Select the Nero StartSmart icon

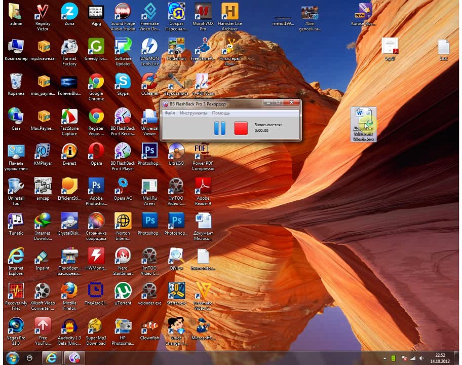[123, 262]
